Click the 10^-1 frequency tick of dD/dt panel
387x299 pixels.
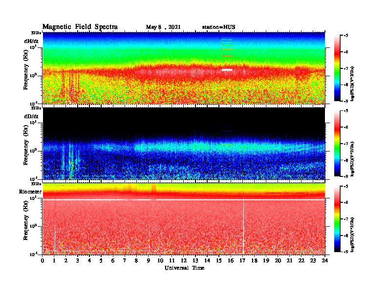coord(33,179)
